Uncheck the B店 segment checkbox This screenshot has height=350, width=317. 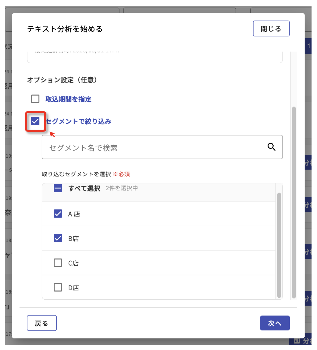58,238
